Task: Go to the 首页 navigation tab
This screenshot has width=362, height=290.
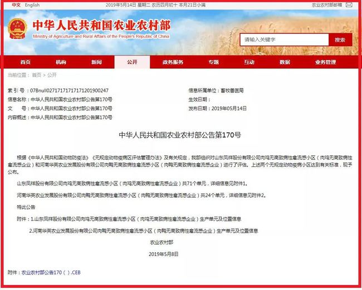Action: click(x=26, y=62)
